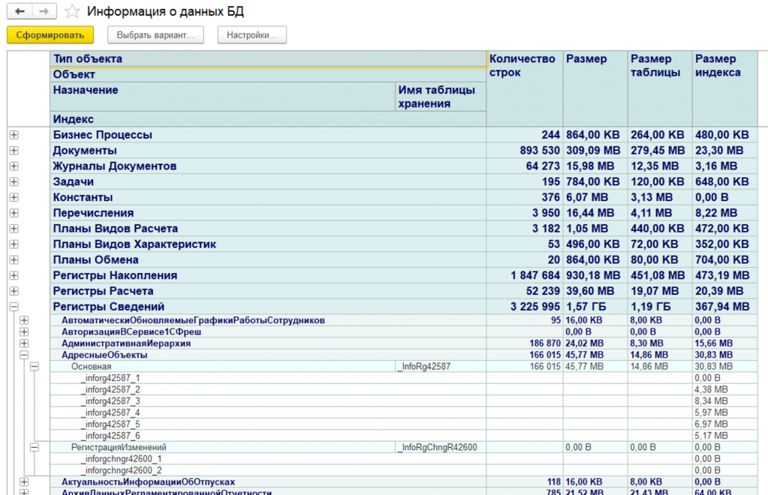
Task: Expand the АдминистративнаяИерархия row
Action: pyautogui.click(x=24, y=343)
